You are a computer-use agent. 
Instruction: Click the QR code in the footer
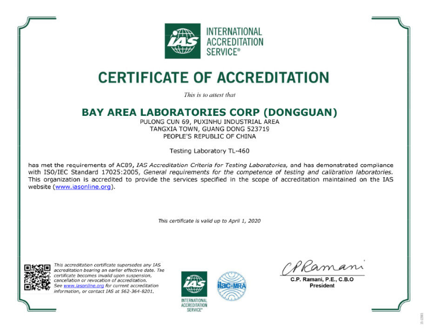pyautogui.click(x=37, y=277)
